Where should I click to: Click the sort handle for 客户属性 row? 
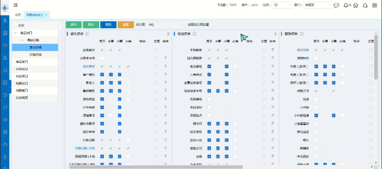point(165,74)
